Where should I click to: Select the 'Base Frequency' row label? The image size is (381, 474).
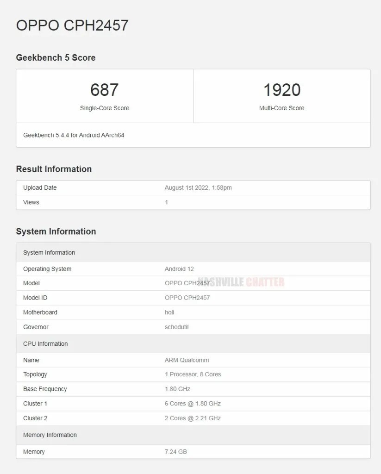(45, 389)
